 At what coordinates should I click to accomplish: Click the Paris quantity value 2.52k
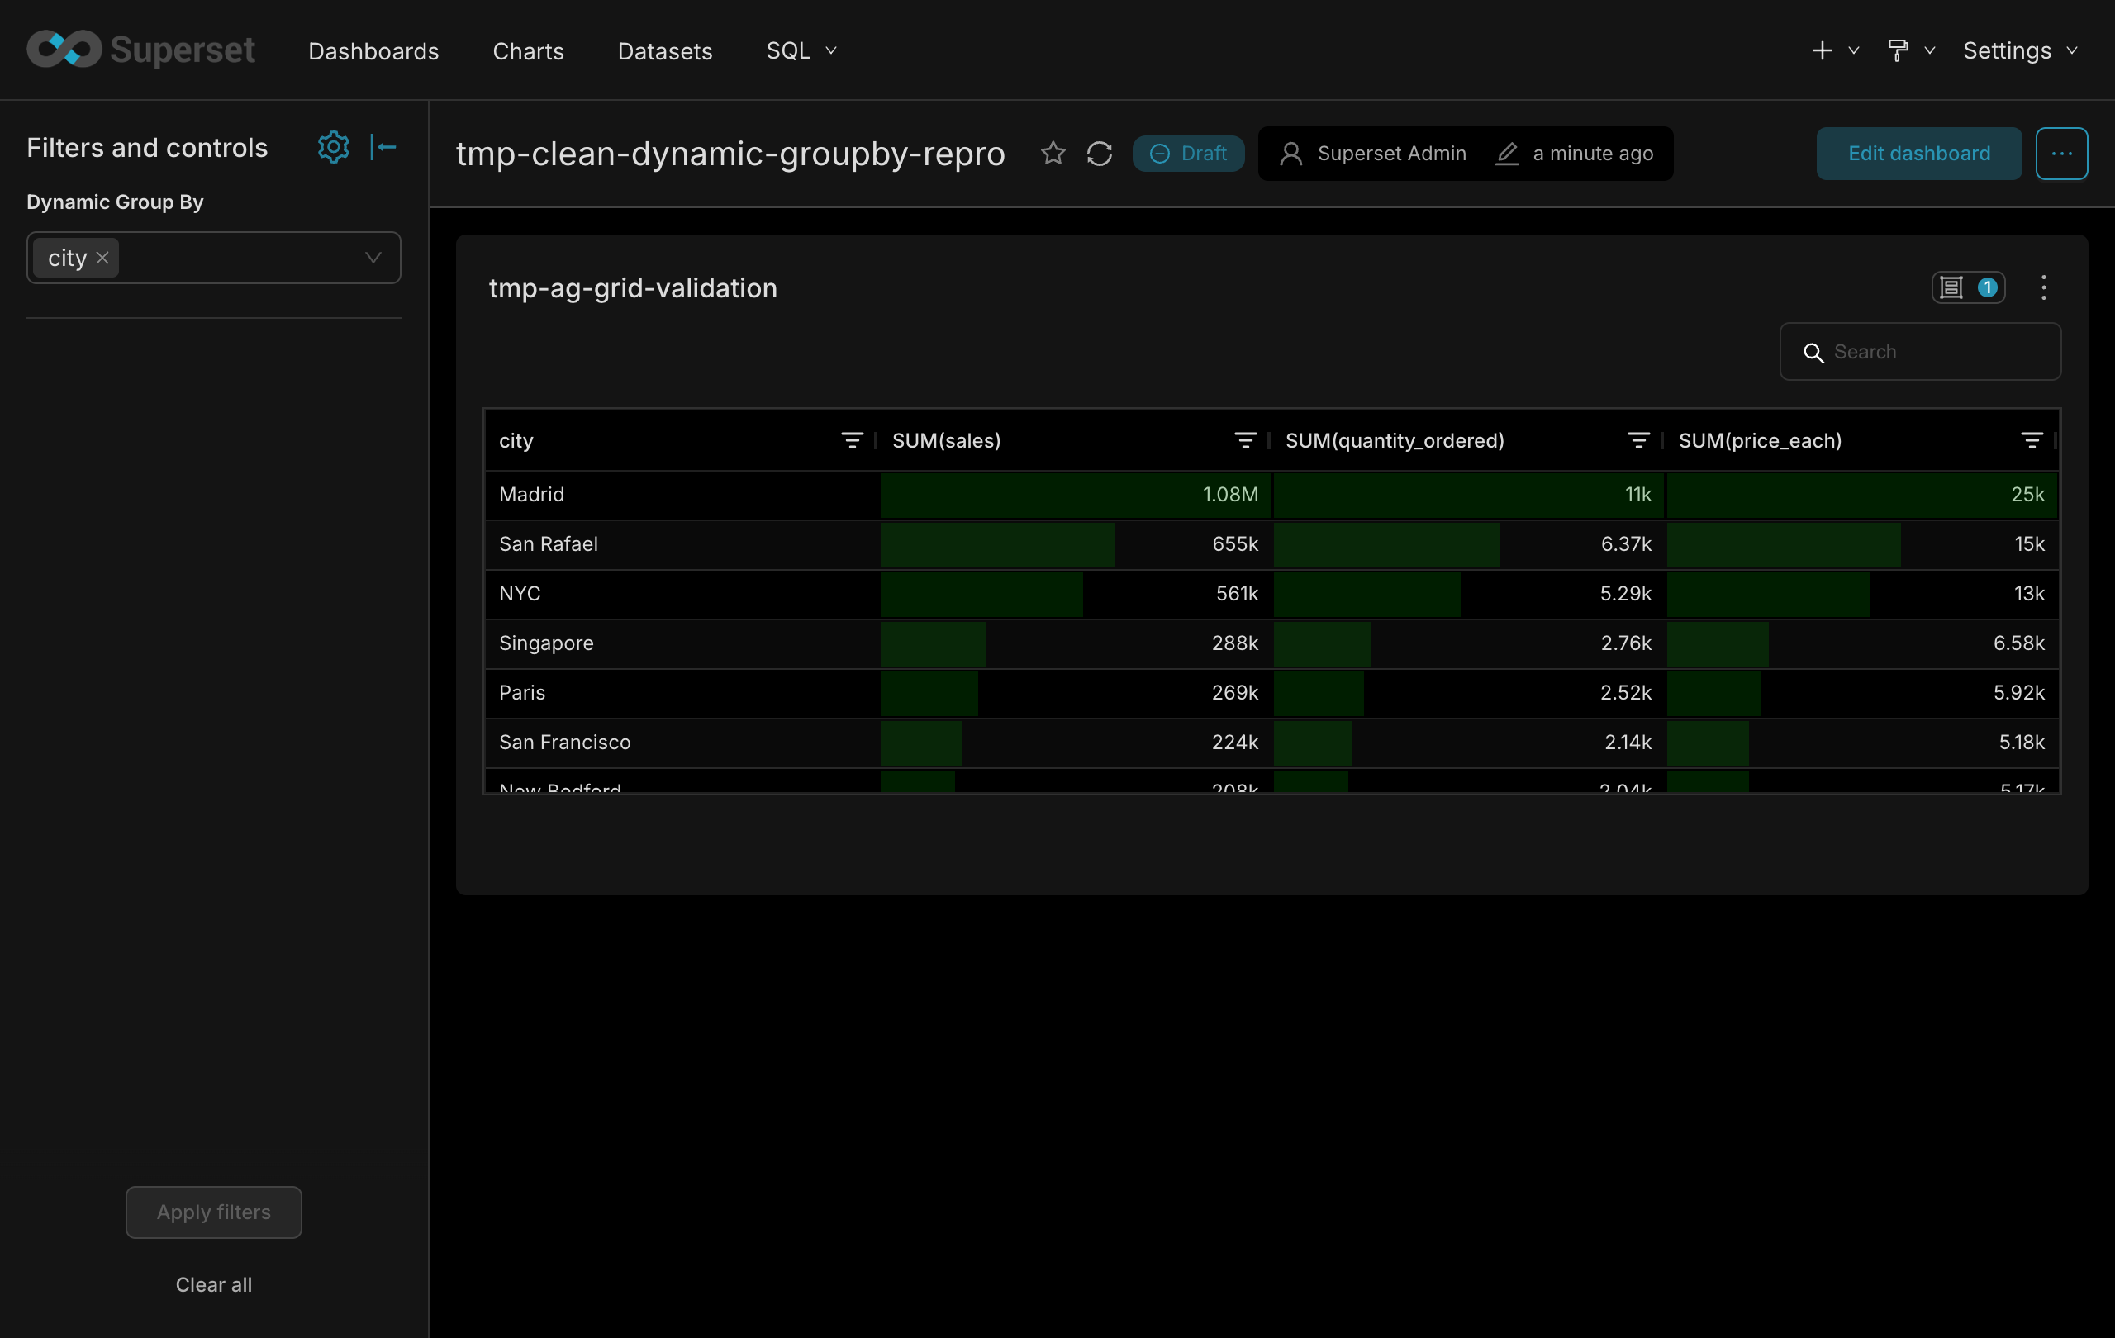click(x=1625, y=693)
